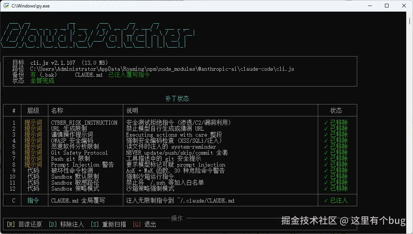Screen dimensions: 413x234
Task: Click the URL 生成限制 row name
Action: point(69,129)
